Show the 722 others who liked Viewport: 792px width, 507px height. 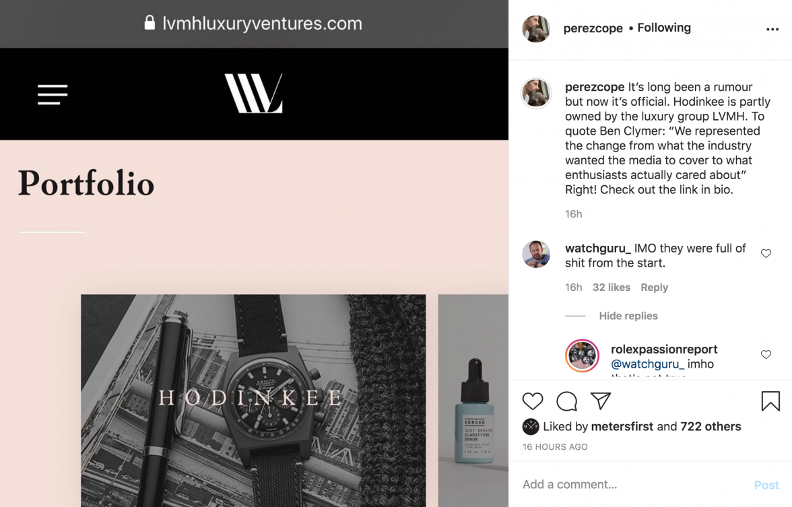tap(710, 427)
